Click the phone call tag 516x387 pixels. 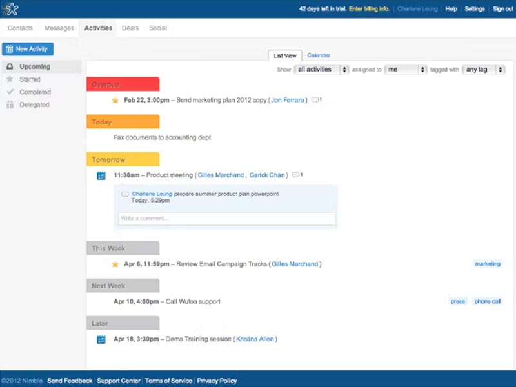pos(488,301)
